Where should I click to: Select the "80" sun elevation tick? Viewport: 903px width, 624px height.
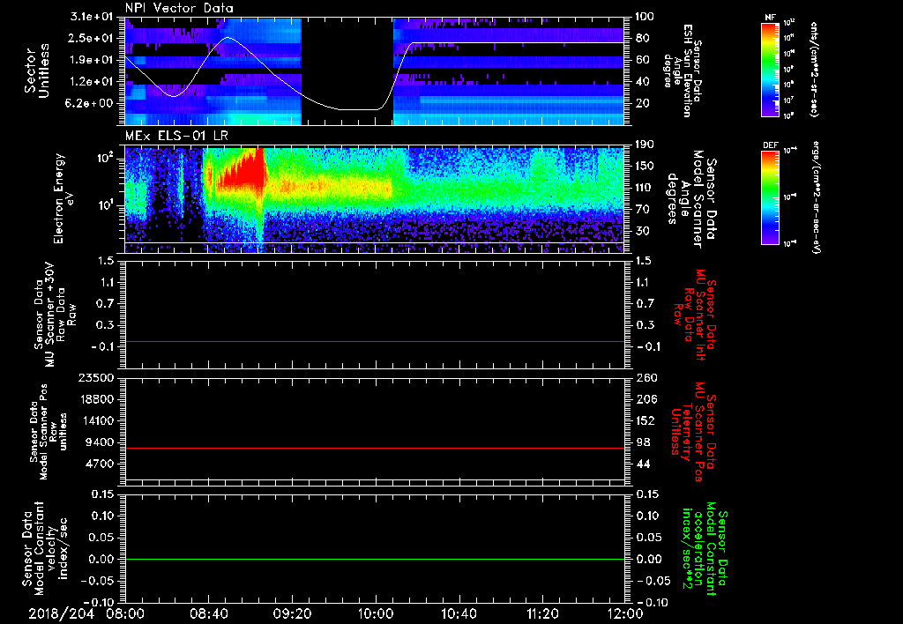tap(643, 38)
